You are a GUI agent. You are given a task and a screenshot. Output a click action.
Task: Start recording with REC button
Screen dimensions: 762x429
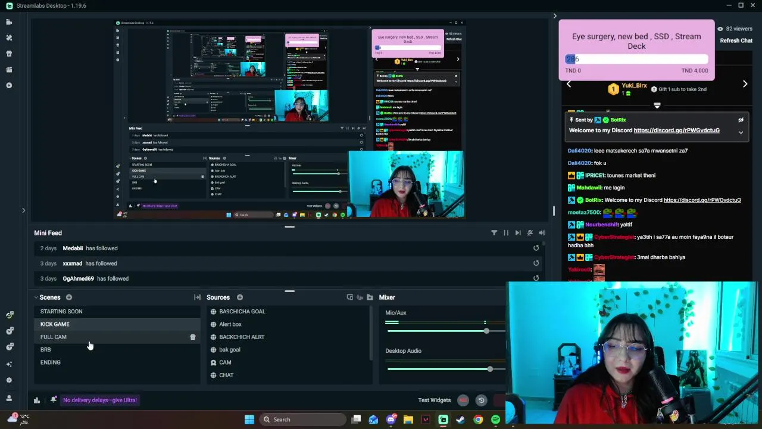(x=463, y=400)
